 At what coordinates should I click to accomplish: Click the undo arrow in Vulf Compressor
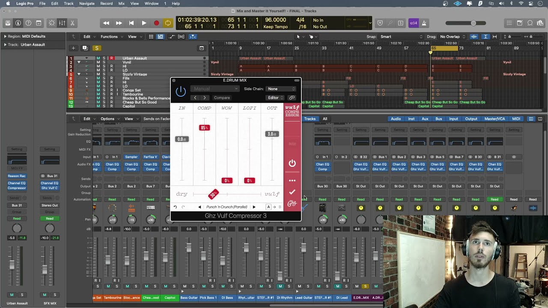click(175, 207)
